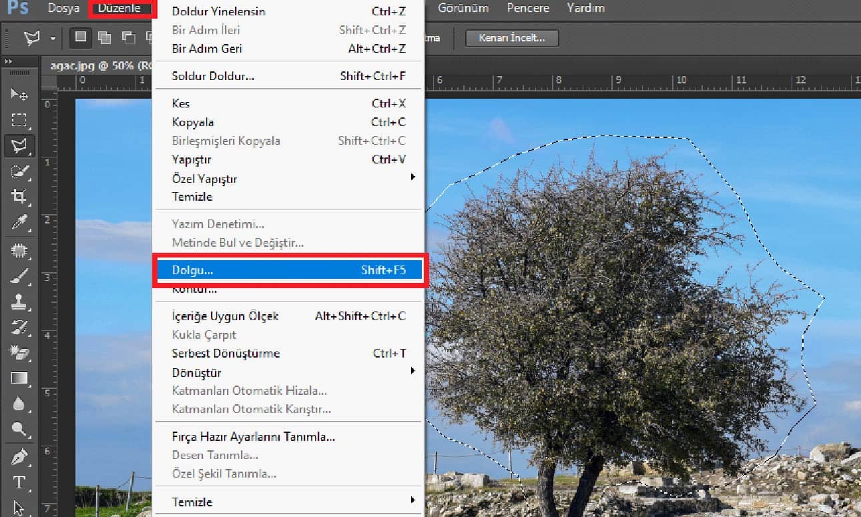Select the Gradient tool
Viewport: 861px width, 517px height.
19,378
